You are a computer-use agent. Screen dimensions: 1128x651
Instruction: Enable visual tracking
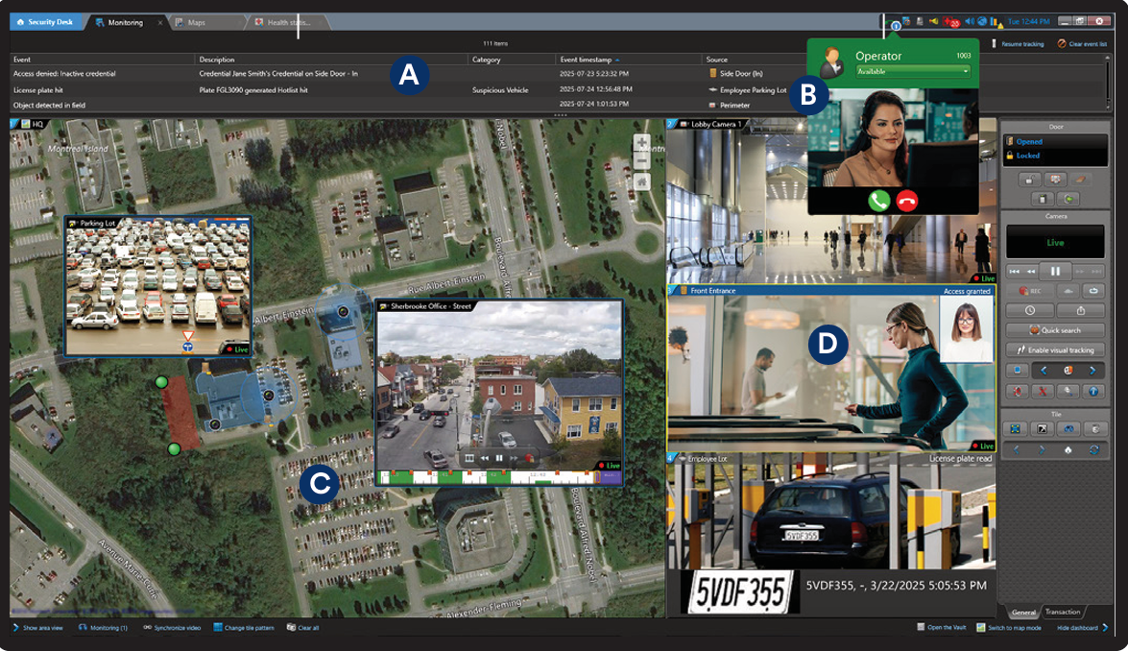1055,350
